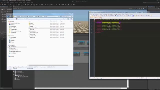Open Desktop in Explorer Favorites
The width and height of the screenshot is (160, 90).
point(13,25)
